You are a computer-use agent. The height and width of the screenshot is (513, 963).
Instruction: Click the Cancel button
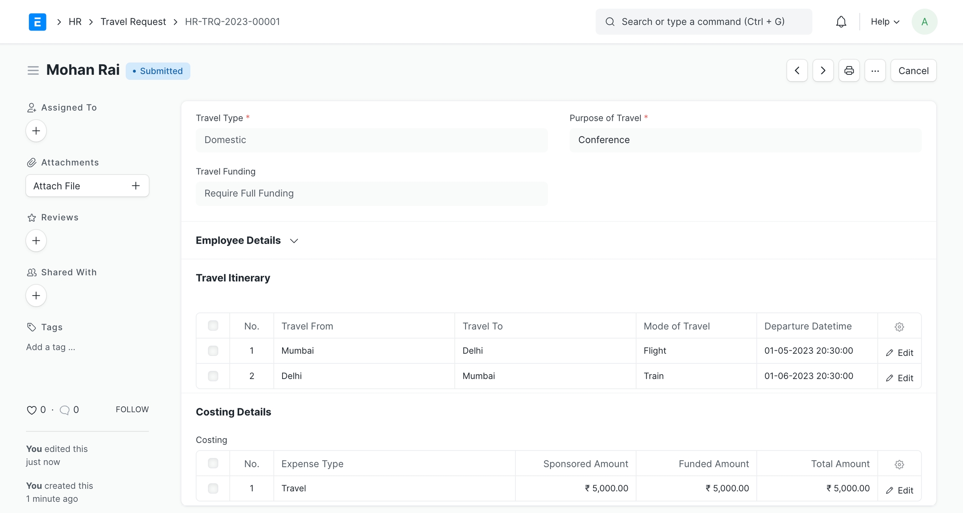(x=913, y=71)
